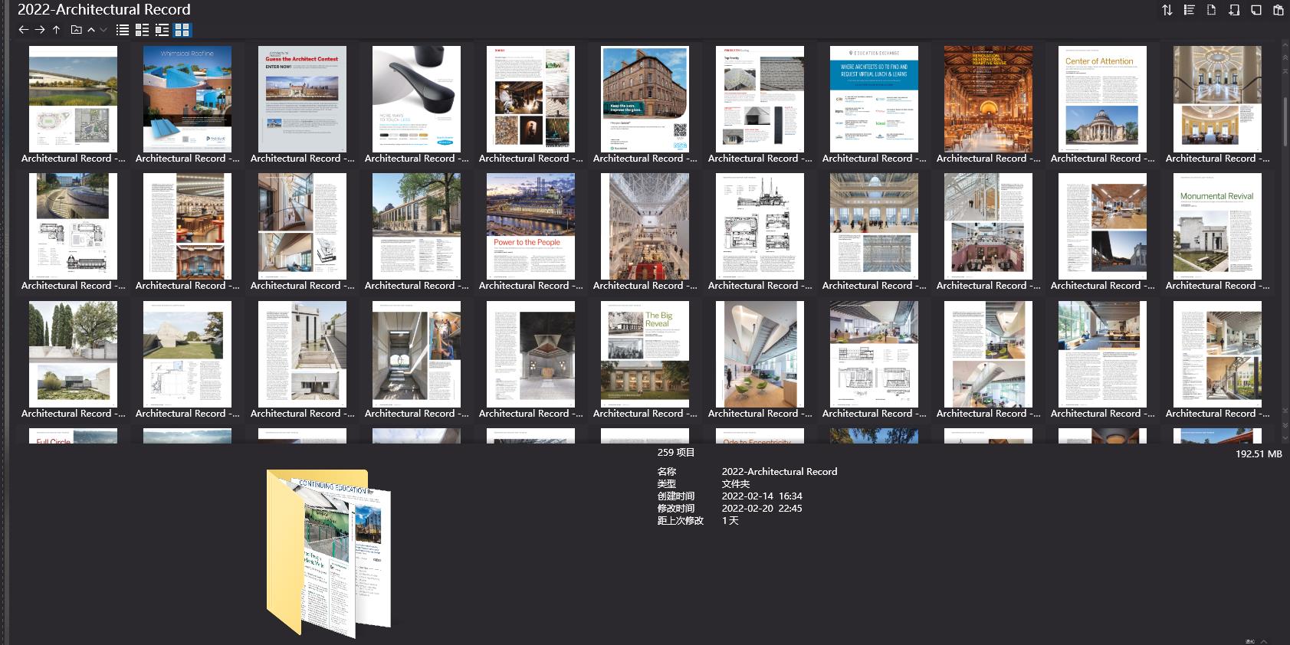Viewport: 1290px width, 645px height.
Task: Expand the bottom-right panel chevron
Action: (x=1263, y=641)
